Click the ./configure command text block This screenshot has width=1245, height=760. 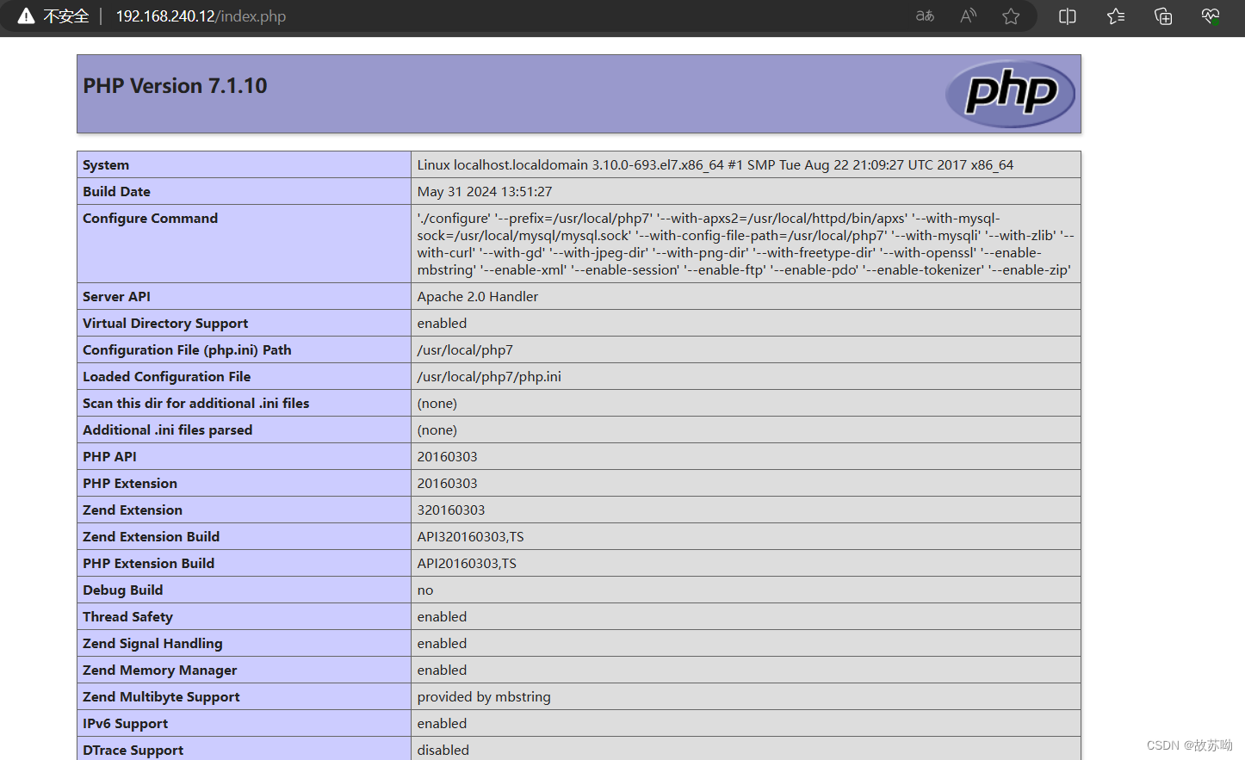click(x=746, y=244)
